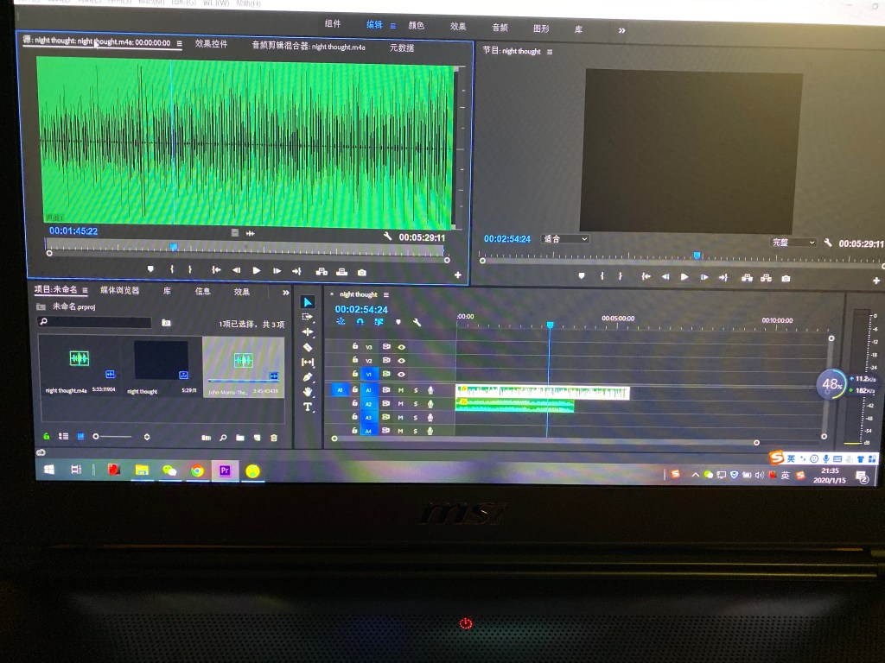Pick the Ripple Edit tool

pyautogui.click(x=308, y=332)
